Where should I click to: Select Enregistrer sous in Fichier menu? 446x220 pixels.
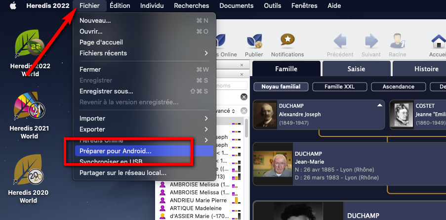tap(106, 91)
